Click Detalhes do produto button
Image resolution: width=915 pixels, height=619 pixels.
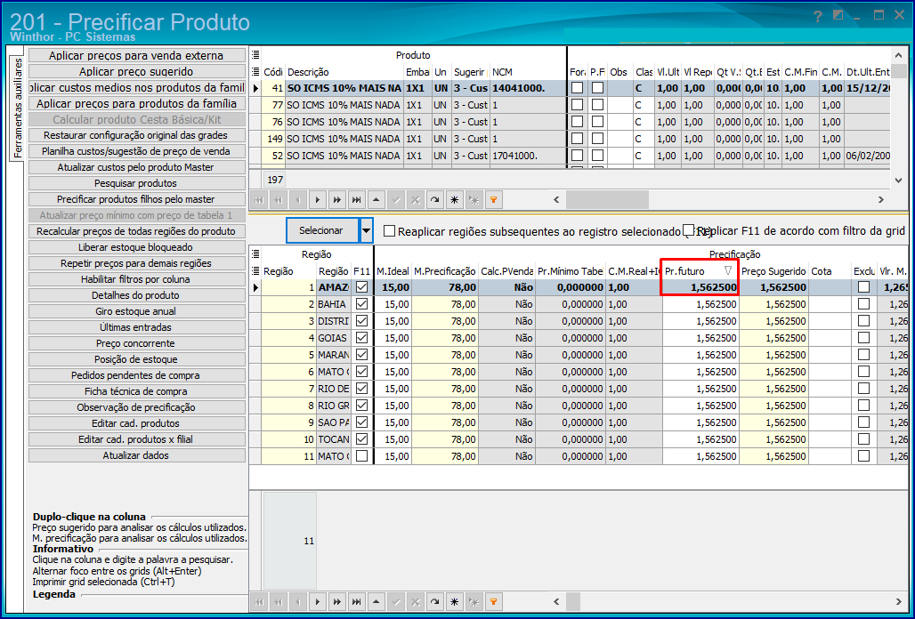pyautogui.click(x=136, y=295)
